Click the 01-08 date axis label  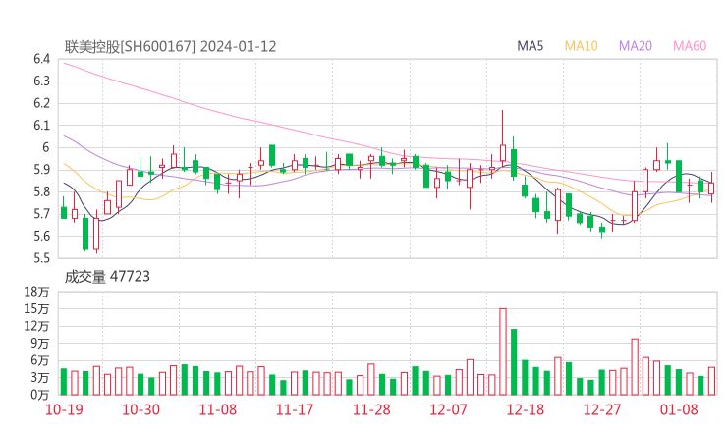[x=679, y=409]
